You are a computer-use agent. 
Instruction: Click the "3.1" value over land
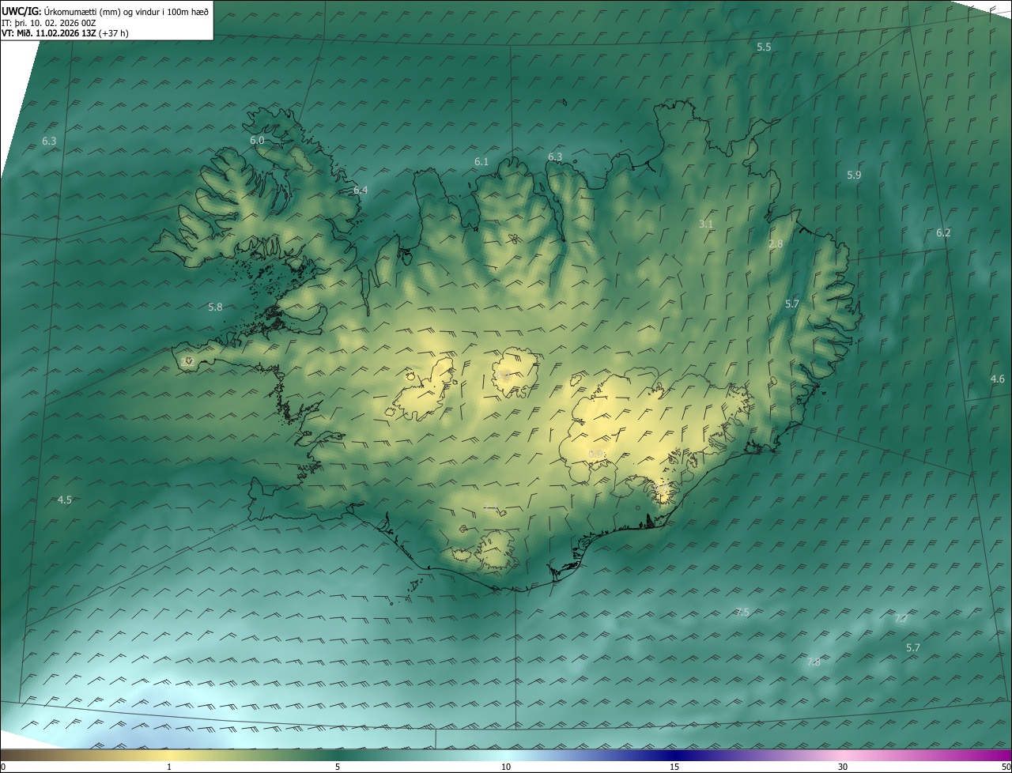706,224
